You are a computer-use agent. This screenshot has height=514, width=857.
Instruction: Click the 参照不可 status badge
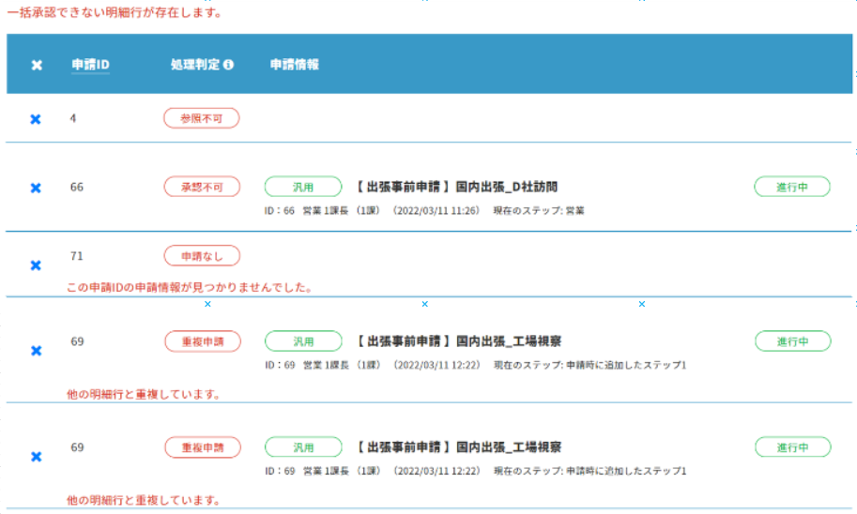pos(201,118)
